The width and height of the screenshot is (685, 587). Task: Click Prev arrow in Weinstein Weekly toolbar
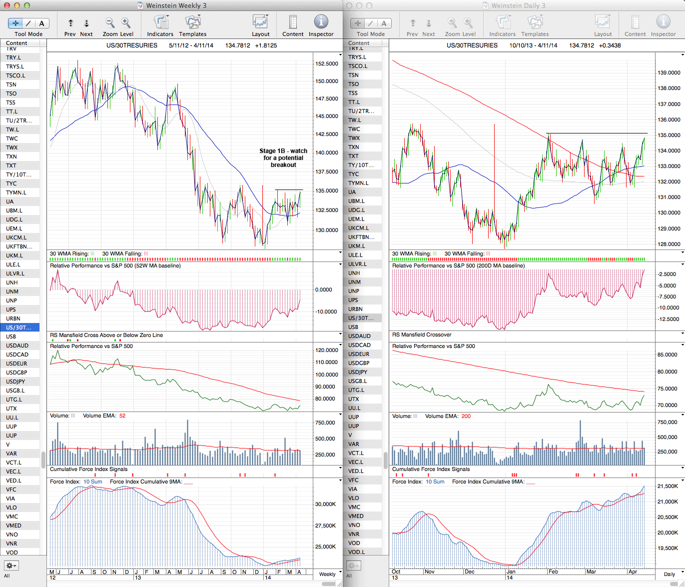[x=70, y=23]
